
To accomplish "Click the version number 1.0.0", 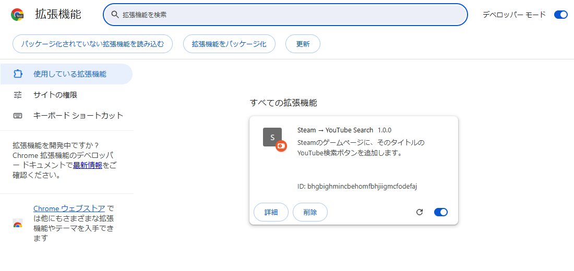I will point(385,130).
